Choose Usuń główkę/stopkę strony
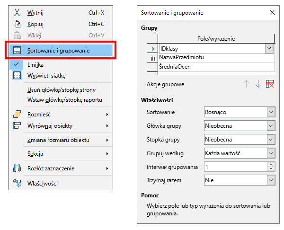The image size is (284, 230). [62, 90]
